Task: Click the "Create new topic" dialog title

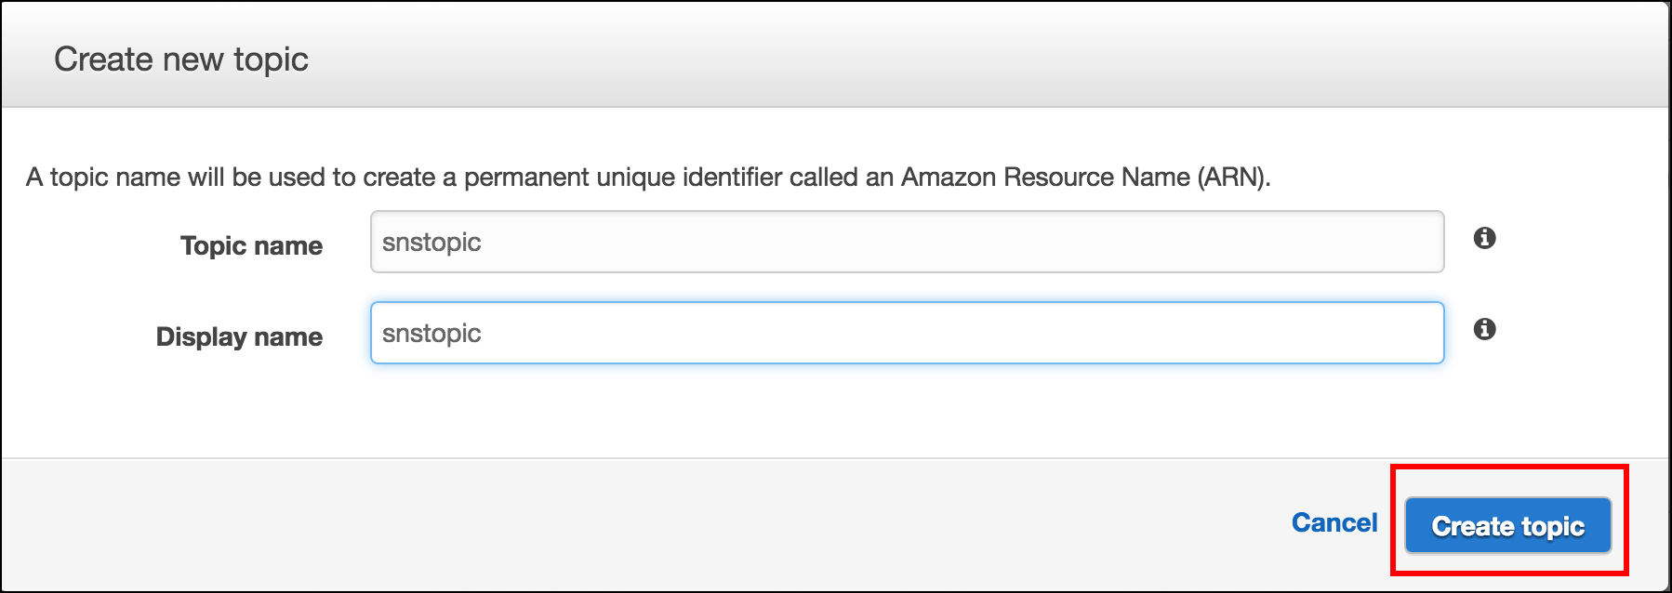Action: [181, 59]
